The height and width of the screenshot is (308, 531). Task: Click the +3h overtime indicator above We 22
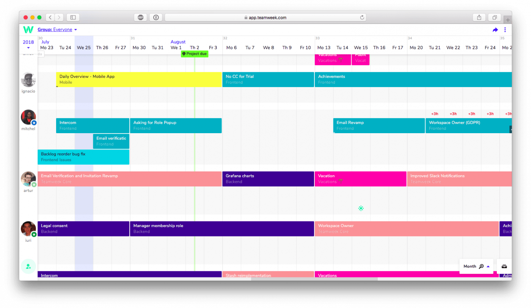click(x=453, y=114)
